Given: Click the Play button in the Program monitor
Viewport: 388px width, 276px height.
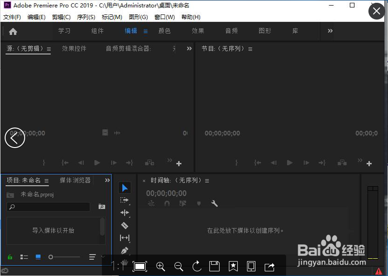Looking at the screenshot, I should point(289,163).
